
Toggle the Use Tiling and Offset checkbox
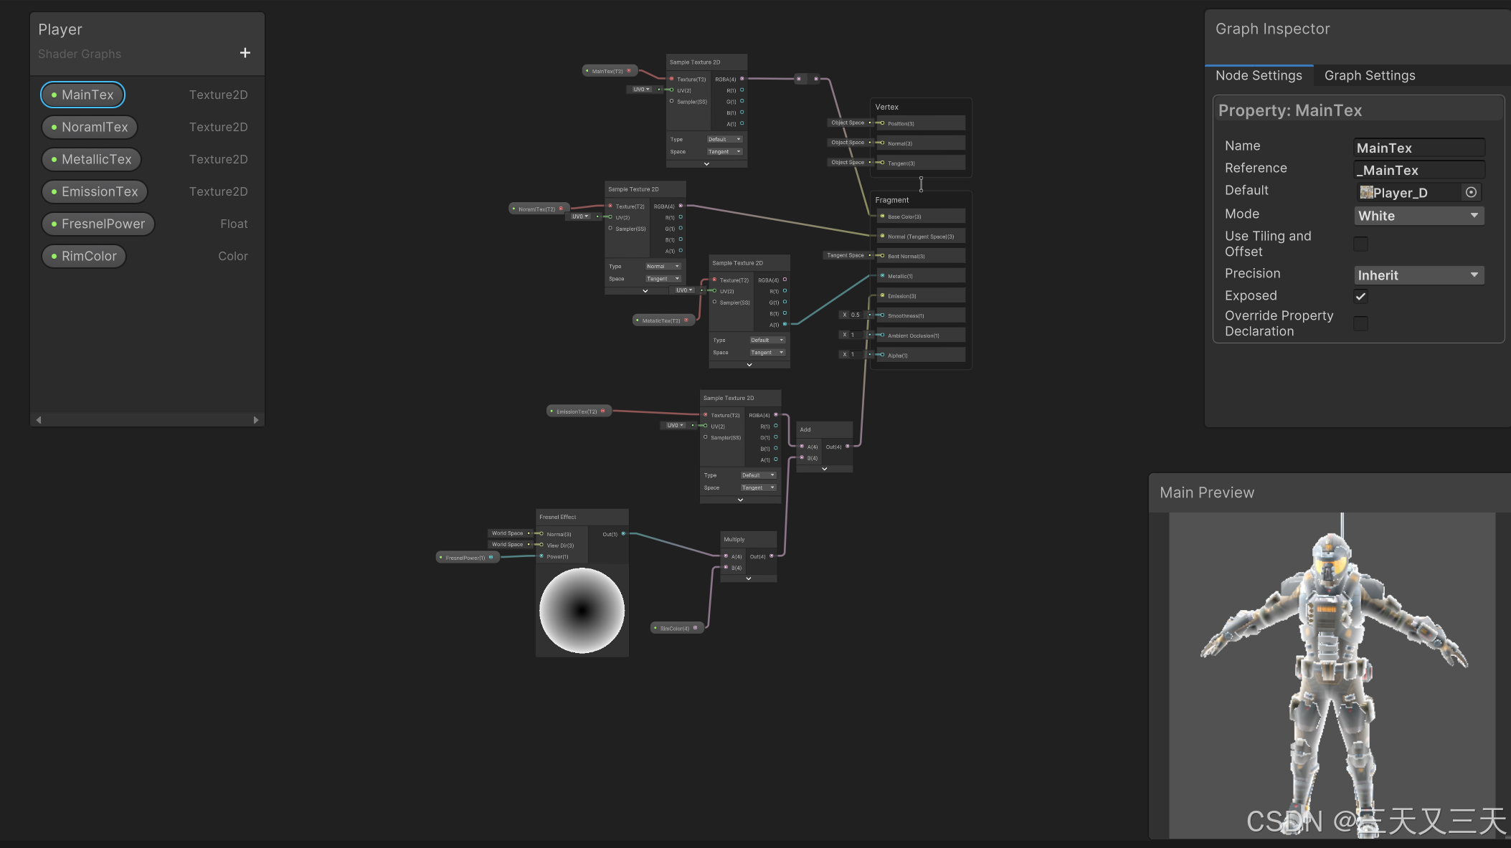(x=1360, y=244)
